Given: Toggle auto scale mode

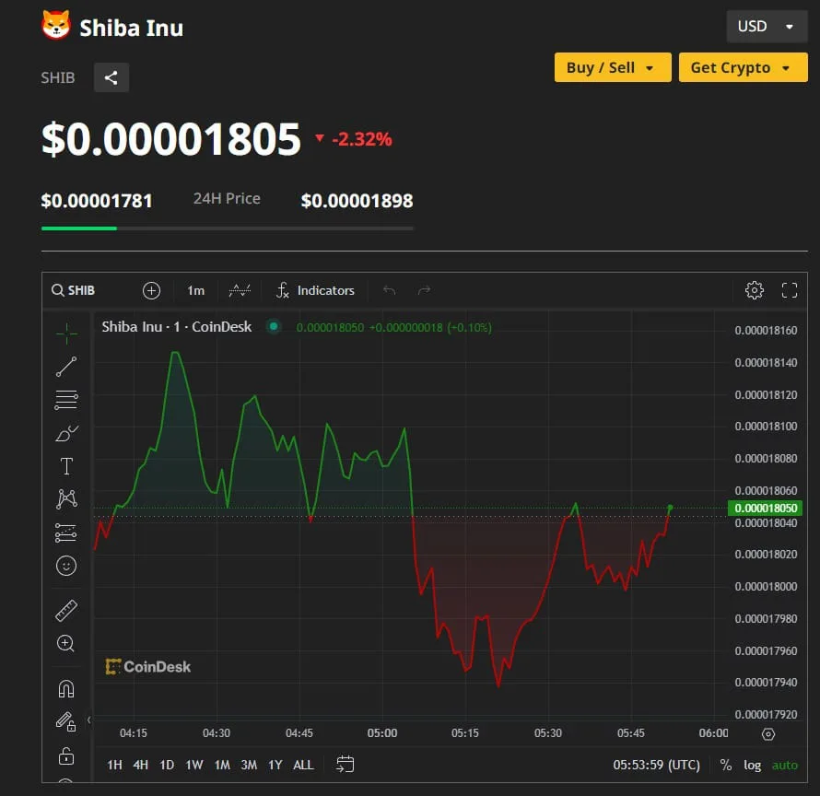Looking at the screenshot, I should (x=784, y=766).
